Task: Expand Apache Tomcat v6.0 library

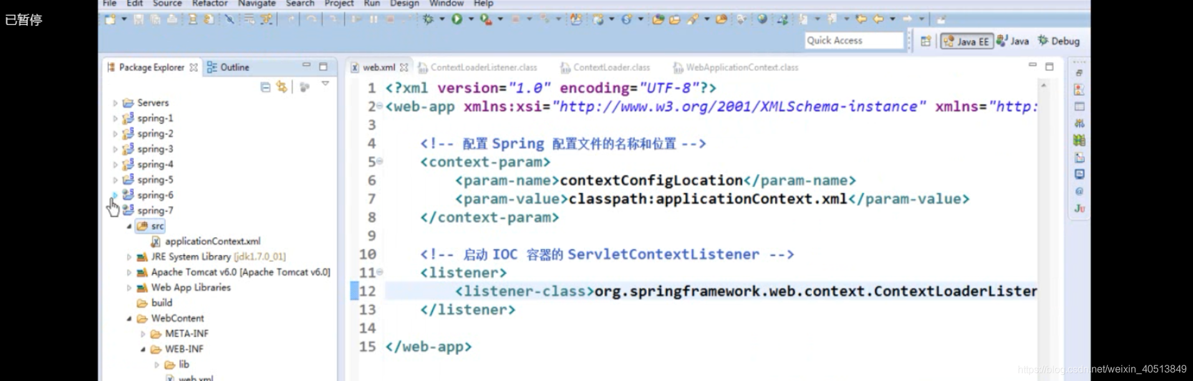Action: 129,273
